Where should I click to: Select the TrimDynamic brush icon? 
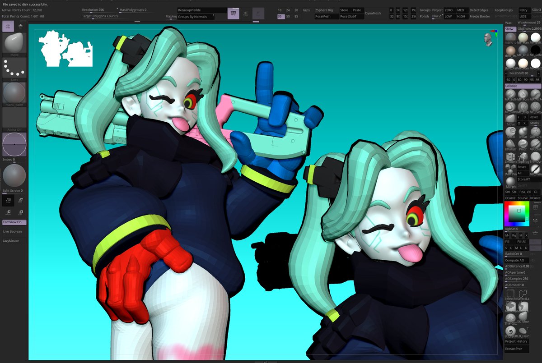pos(535,157)
